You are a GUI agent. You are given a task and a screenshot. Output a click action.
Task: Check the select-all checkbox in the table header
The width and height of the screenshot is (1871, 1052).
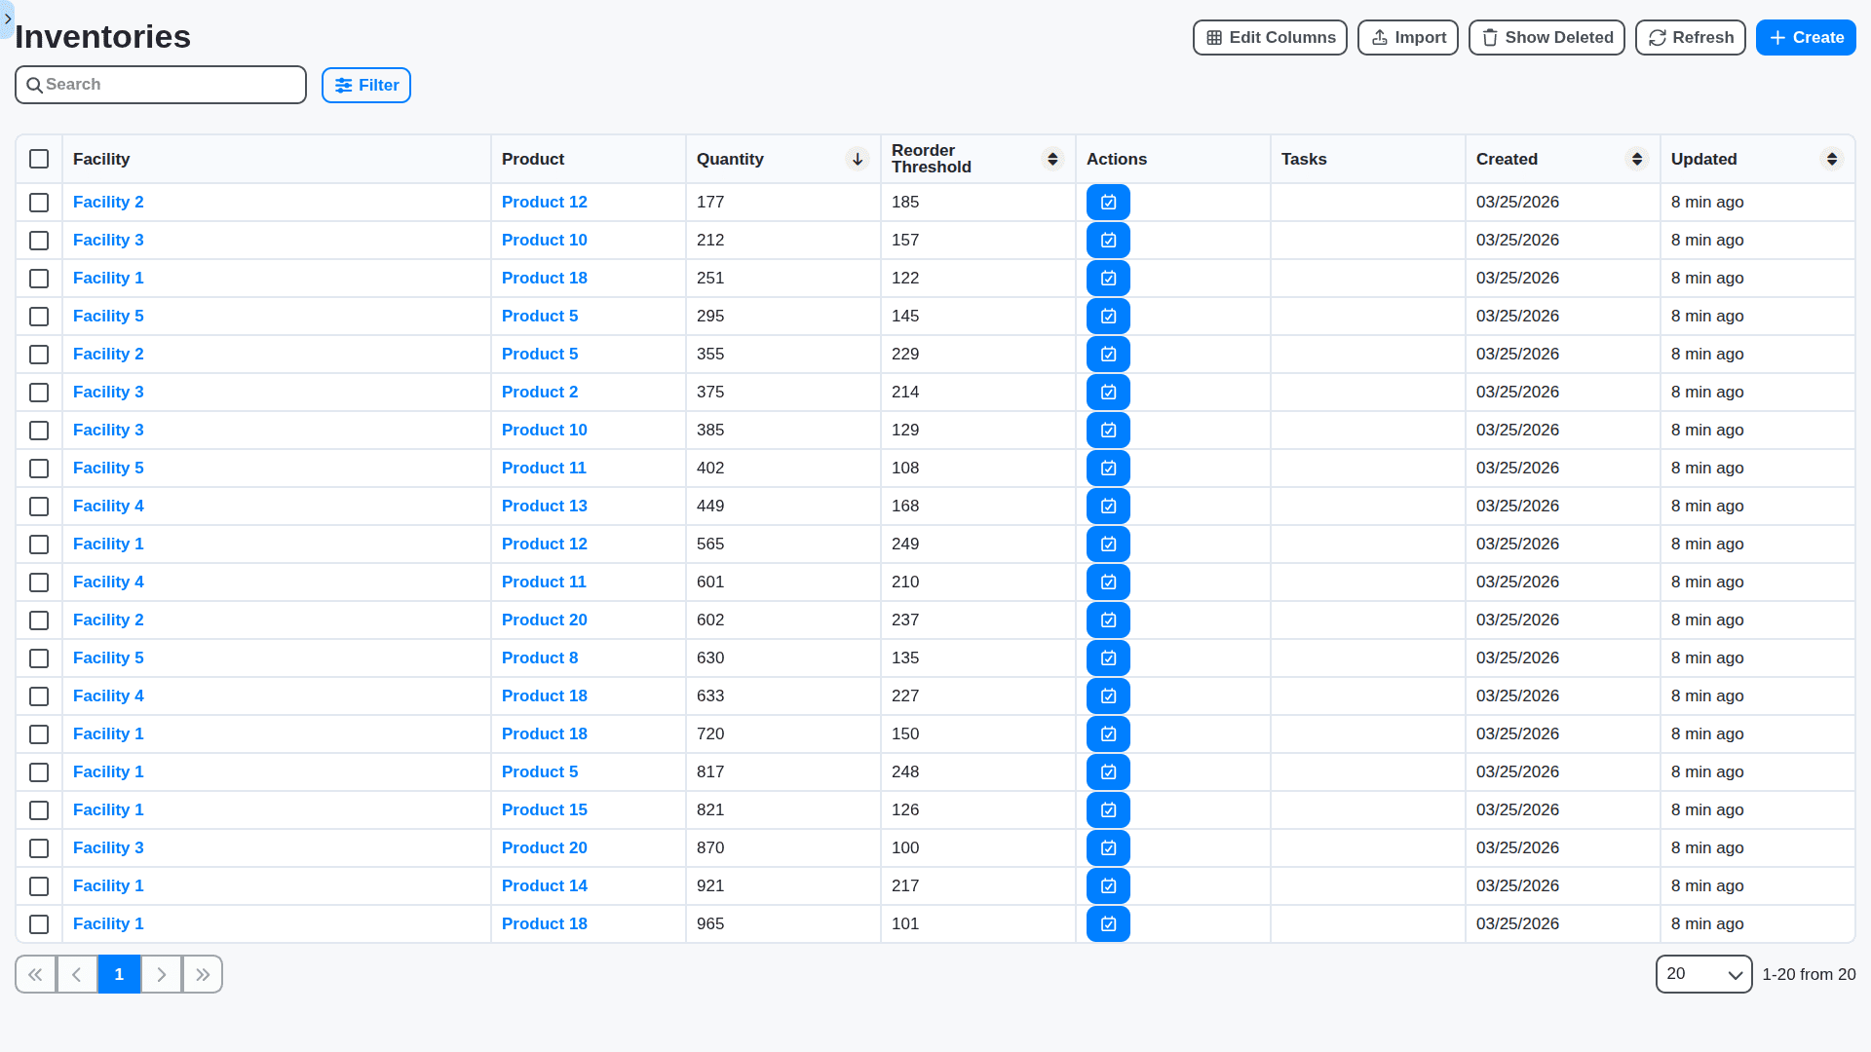pos(39,159)
